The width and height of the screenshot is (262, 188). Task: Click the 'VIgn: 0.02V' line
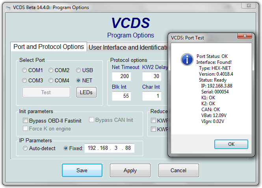click(x=213, y=121)
